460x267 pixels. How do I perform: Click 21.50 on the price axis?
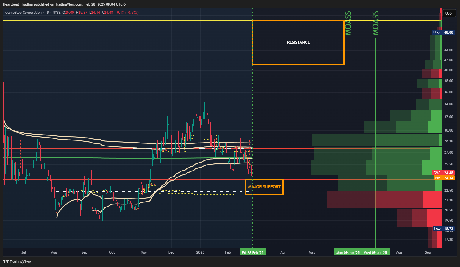pyautogui.click(x=449, y=200)
